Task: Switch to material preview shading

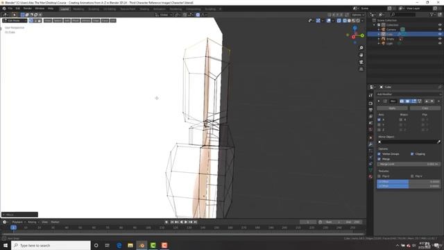Action: [353, 21]
